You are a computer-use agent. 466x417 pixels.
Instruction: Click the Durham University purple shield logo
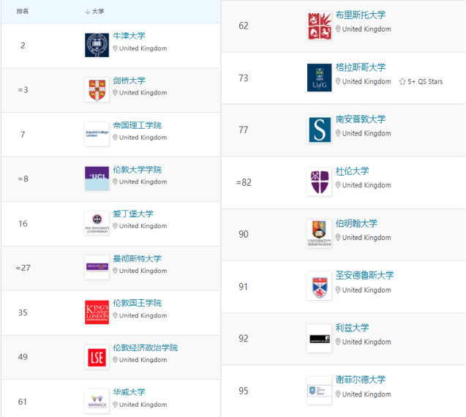[319, 181]
